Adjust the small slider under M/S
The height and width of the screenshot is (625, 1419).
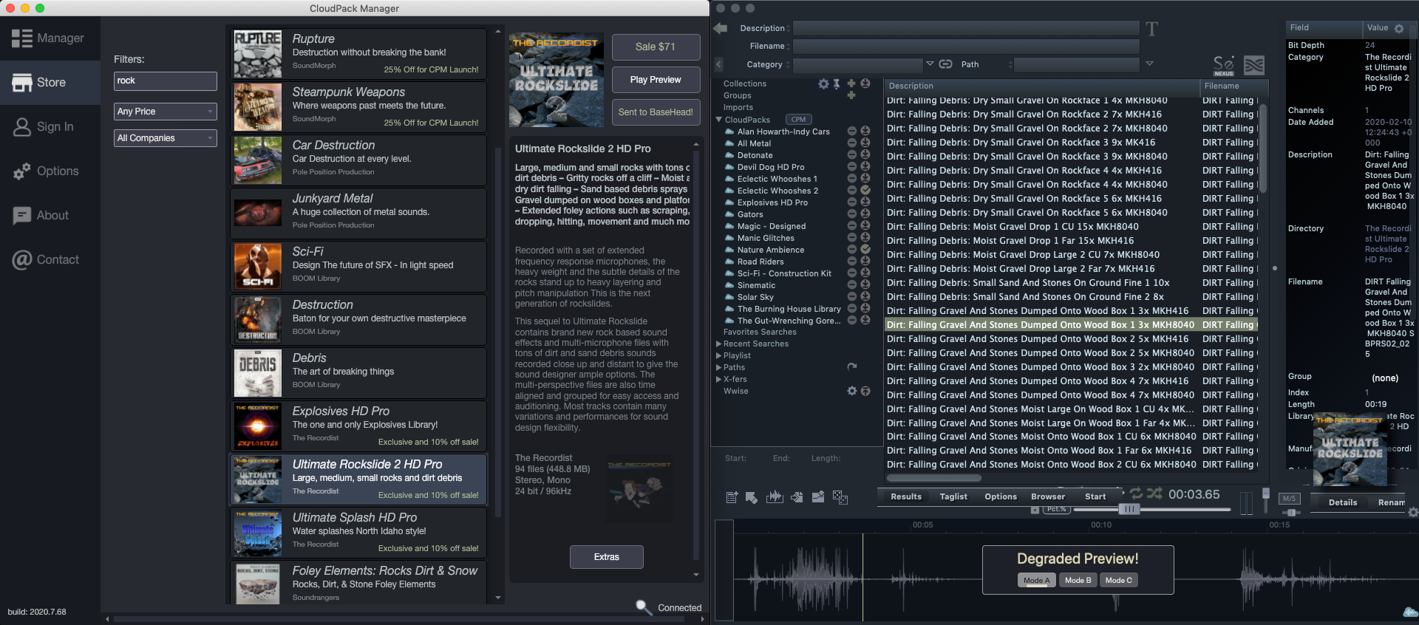pyautogui.click(x=1290, y=512)
